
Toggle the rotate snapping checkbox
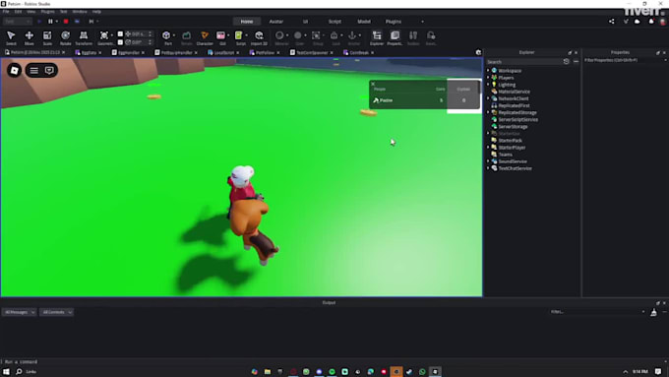pos(120,42)
